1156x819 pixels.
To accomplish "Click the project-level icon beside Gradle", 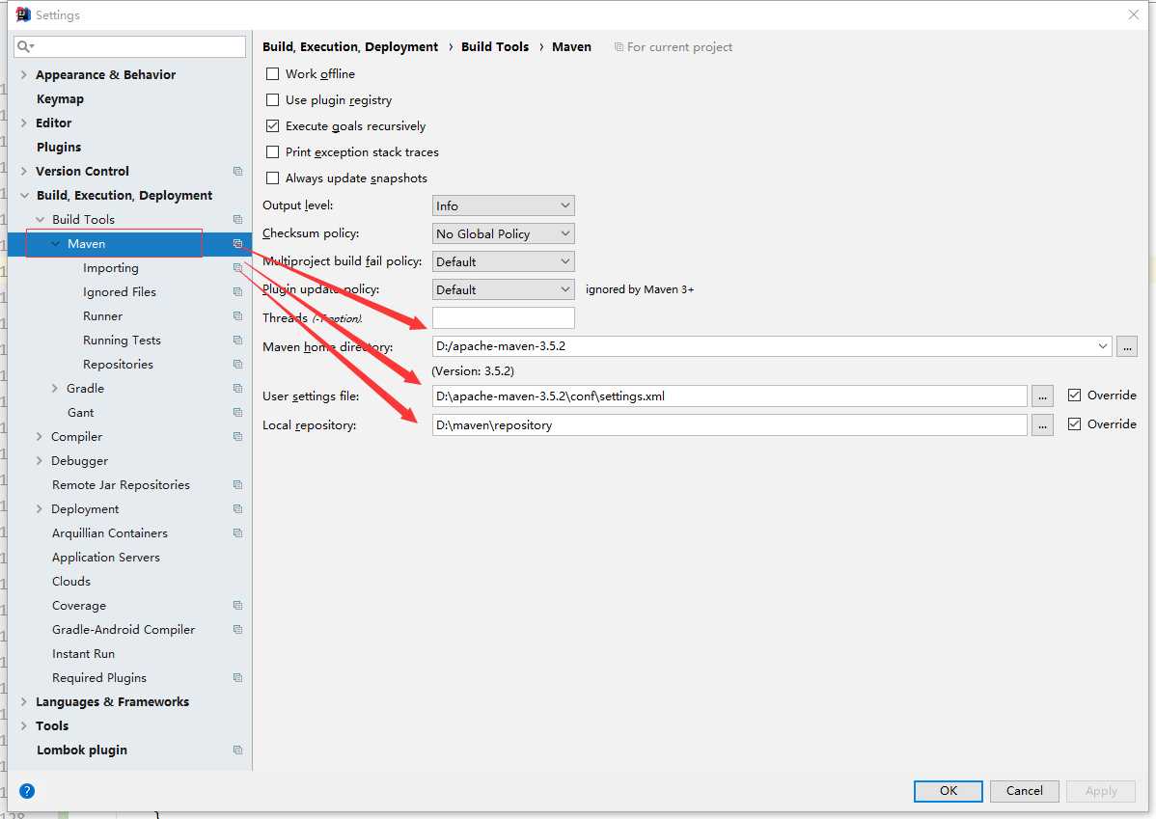I will (237, 388).
